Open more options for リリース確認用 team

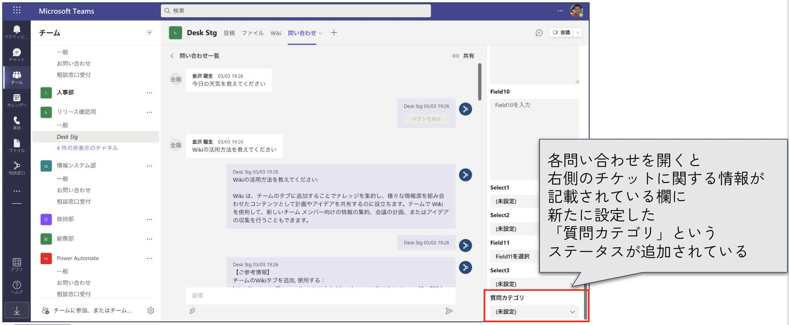[x=149, y=112]
